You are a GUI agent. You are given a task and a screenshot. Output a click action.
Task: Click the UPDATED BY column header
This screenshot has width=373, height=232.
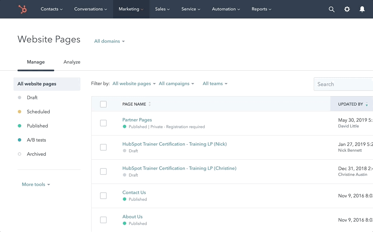click(x=350, y=104)
